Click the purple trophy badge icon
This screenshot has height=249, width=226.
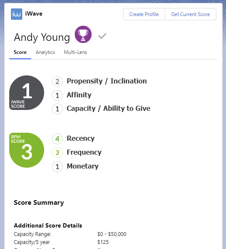83,34
